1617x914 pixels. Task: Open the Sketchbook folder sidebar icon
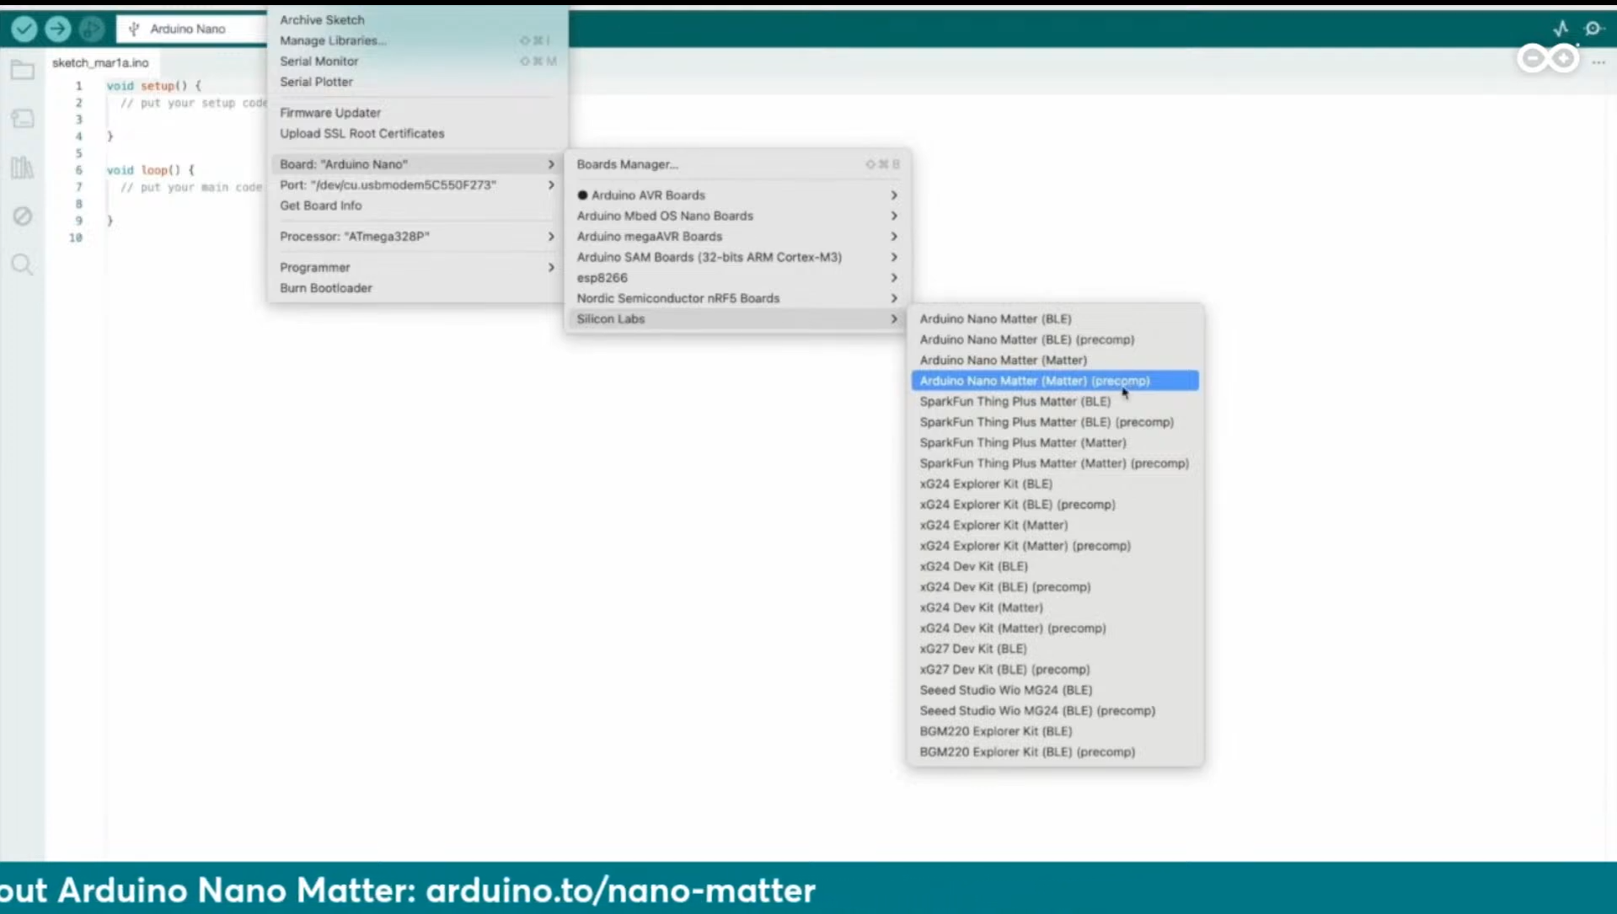coord(23,70)
